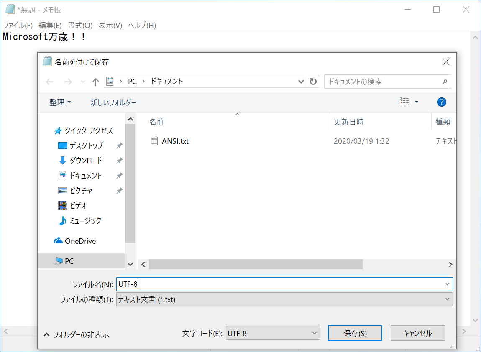Open 編集(E) menu in Notepad
Viewport: 481px width, 352px height.
[50, 26]
